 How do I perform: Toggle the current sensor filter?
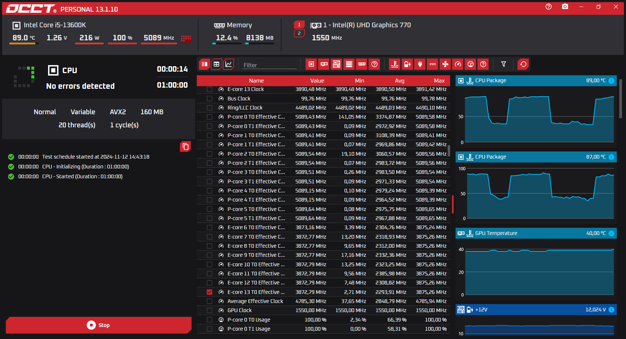[433, 64]
